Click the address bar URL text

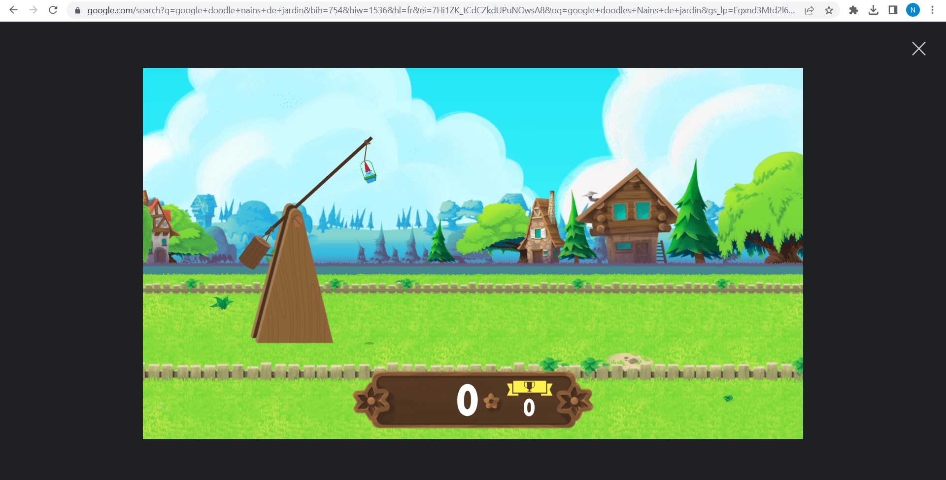(439, 10)
